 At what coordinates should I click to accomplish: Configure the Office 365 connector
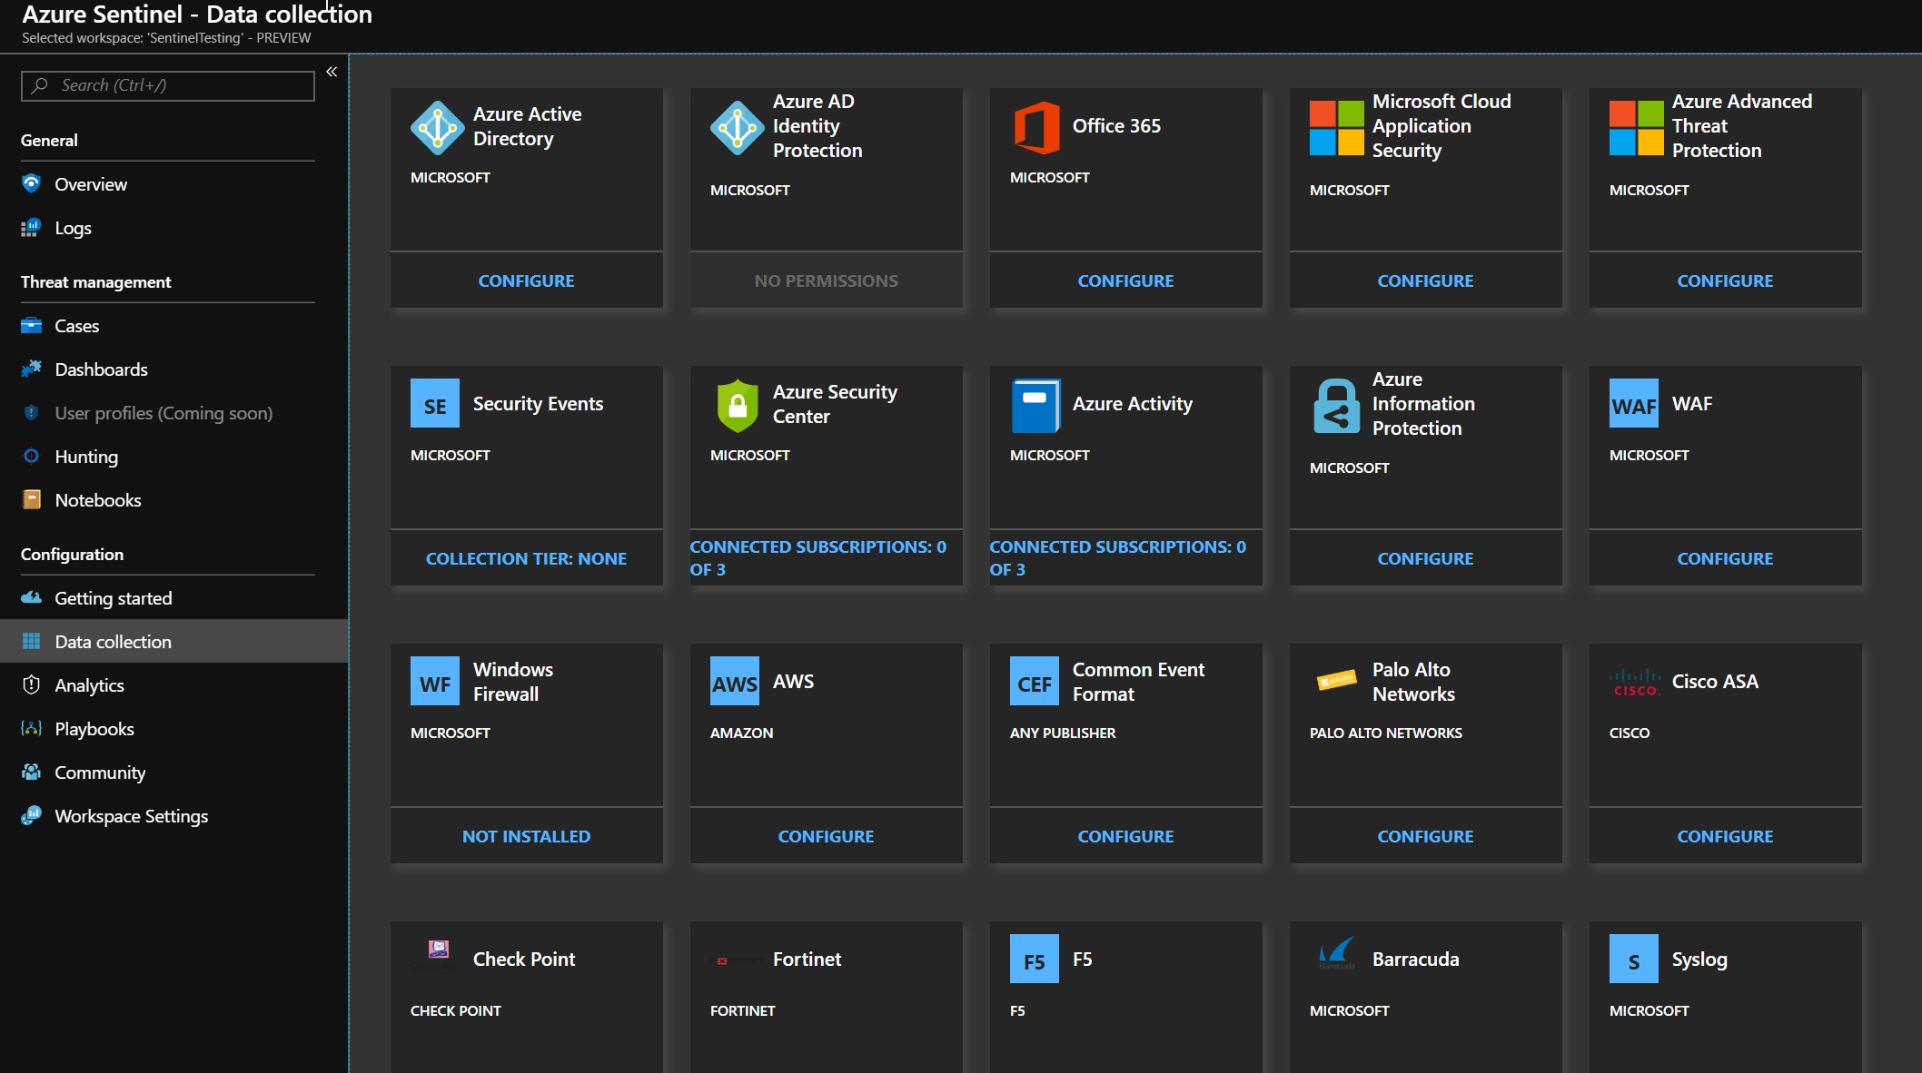1126,281
